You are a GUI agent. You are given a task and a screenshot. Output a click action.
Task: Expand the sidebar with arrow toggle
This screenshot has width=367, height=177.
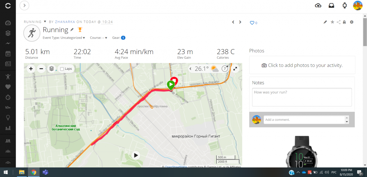pos(24,6)
